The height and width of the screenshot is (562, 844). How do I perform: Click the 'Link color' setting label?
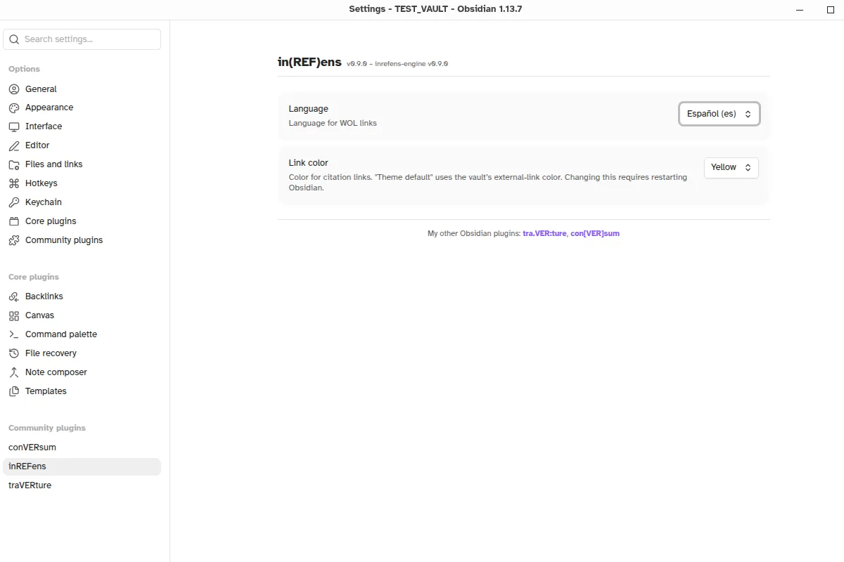308,163
